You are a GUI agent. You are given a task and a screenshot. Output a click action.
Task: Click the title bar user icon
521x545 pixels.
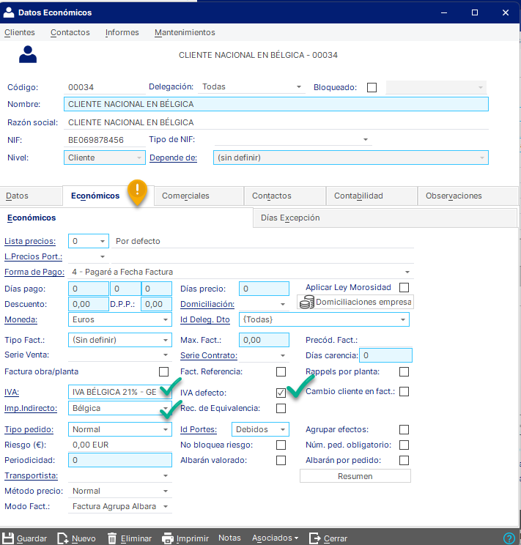point(9,12)
